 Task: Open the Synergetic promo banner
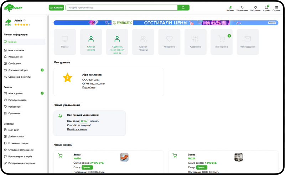pyautogui.click(x=166, y=23)
